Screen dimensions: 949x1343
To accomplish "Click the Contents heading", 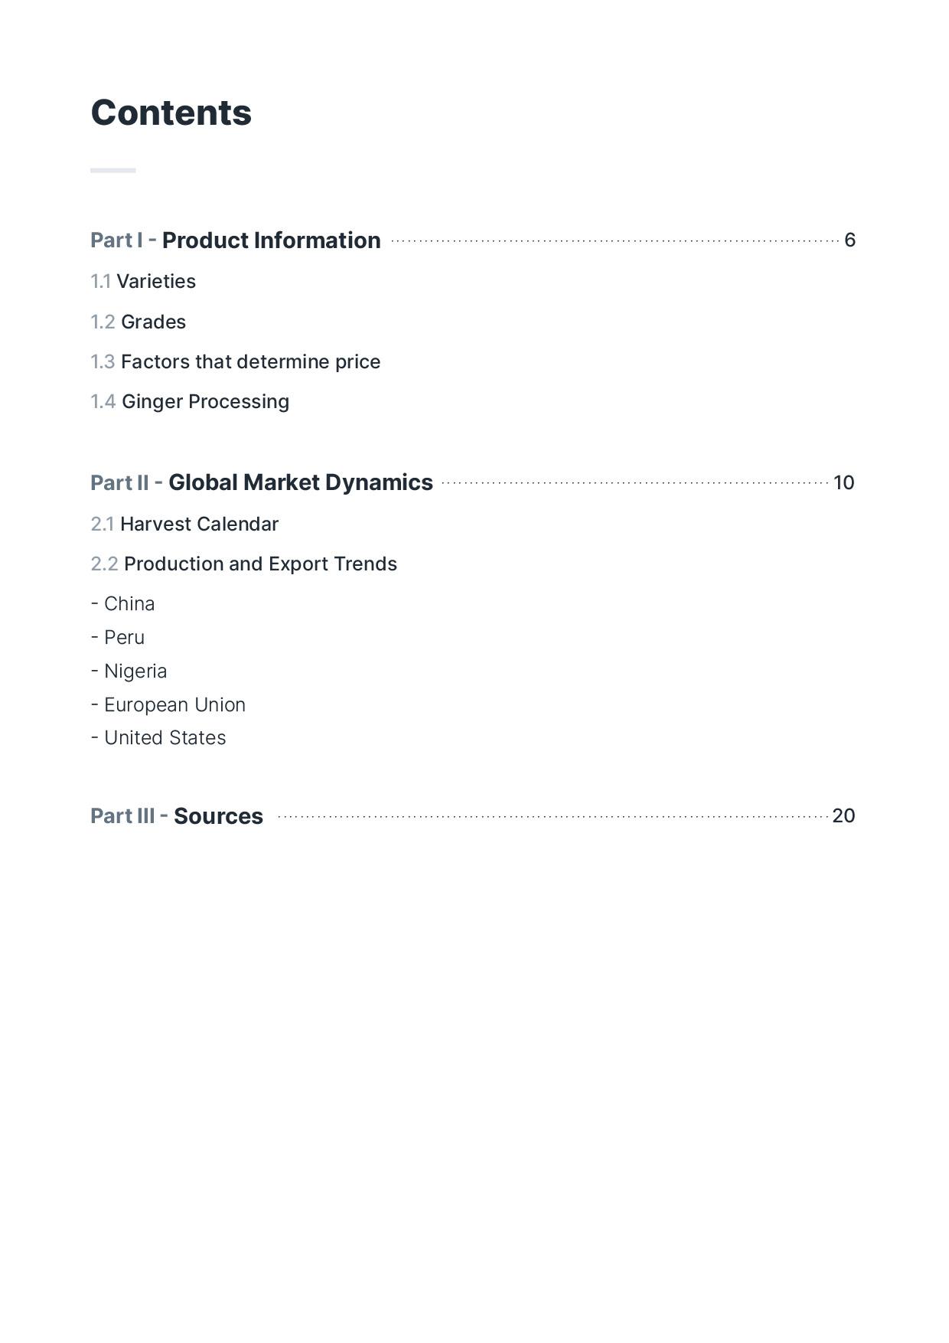I will (x=171, y=113).
